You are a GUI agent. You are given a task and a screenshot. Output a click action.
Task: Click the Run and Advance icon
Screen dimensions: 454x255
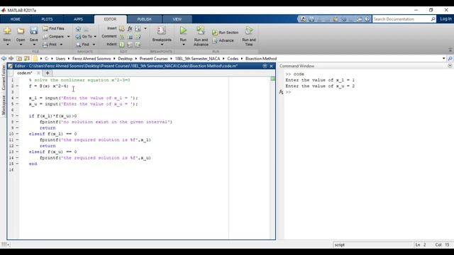[201, 30]
